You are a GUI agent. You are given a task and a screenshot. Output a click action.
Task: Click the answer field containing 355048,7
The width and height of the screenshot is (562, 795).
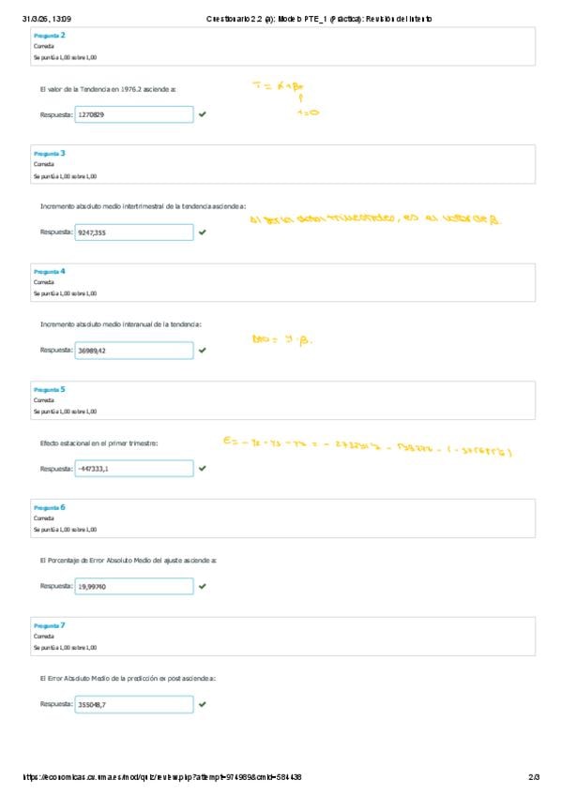click(134, 704)
